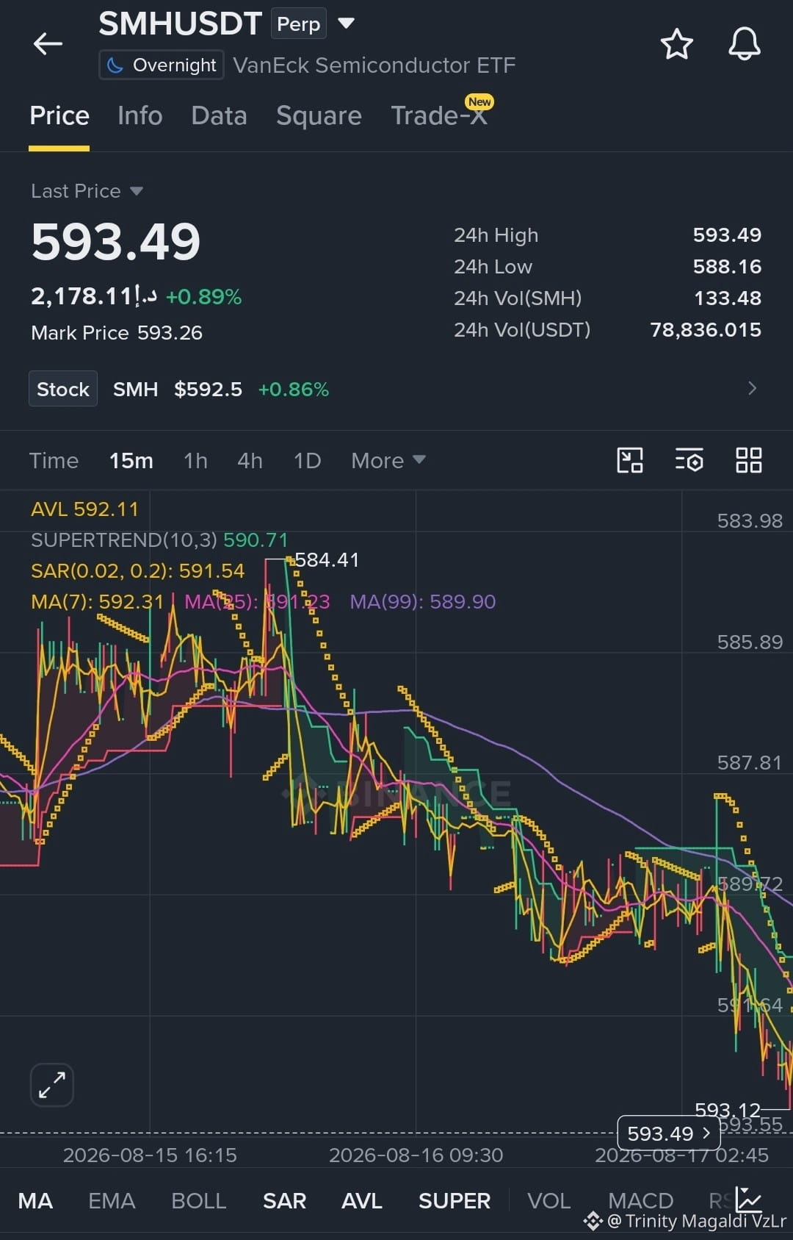The height and width of the screenshot is (1240, 793).
Task: Toggle the SUPER supertrend indicator
Action: (455, 1201)
